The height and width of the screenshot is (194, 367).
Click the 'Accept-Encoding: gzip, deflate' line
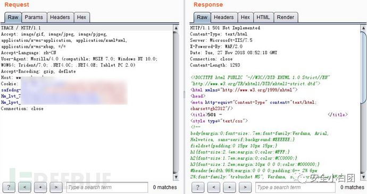coord(38,72)
